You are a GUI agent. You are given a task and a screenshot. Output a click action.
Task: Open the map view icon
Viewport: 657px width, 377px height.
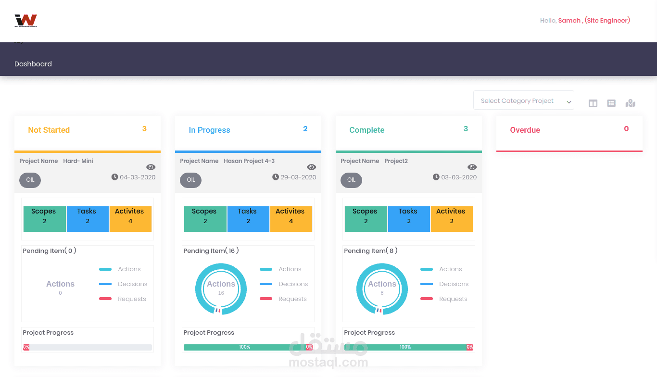(x=631, y=103)
